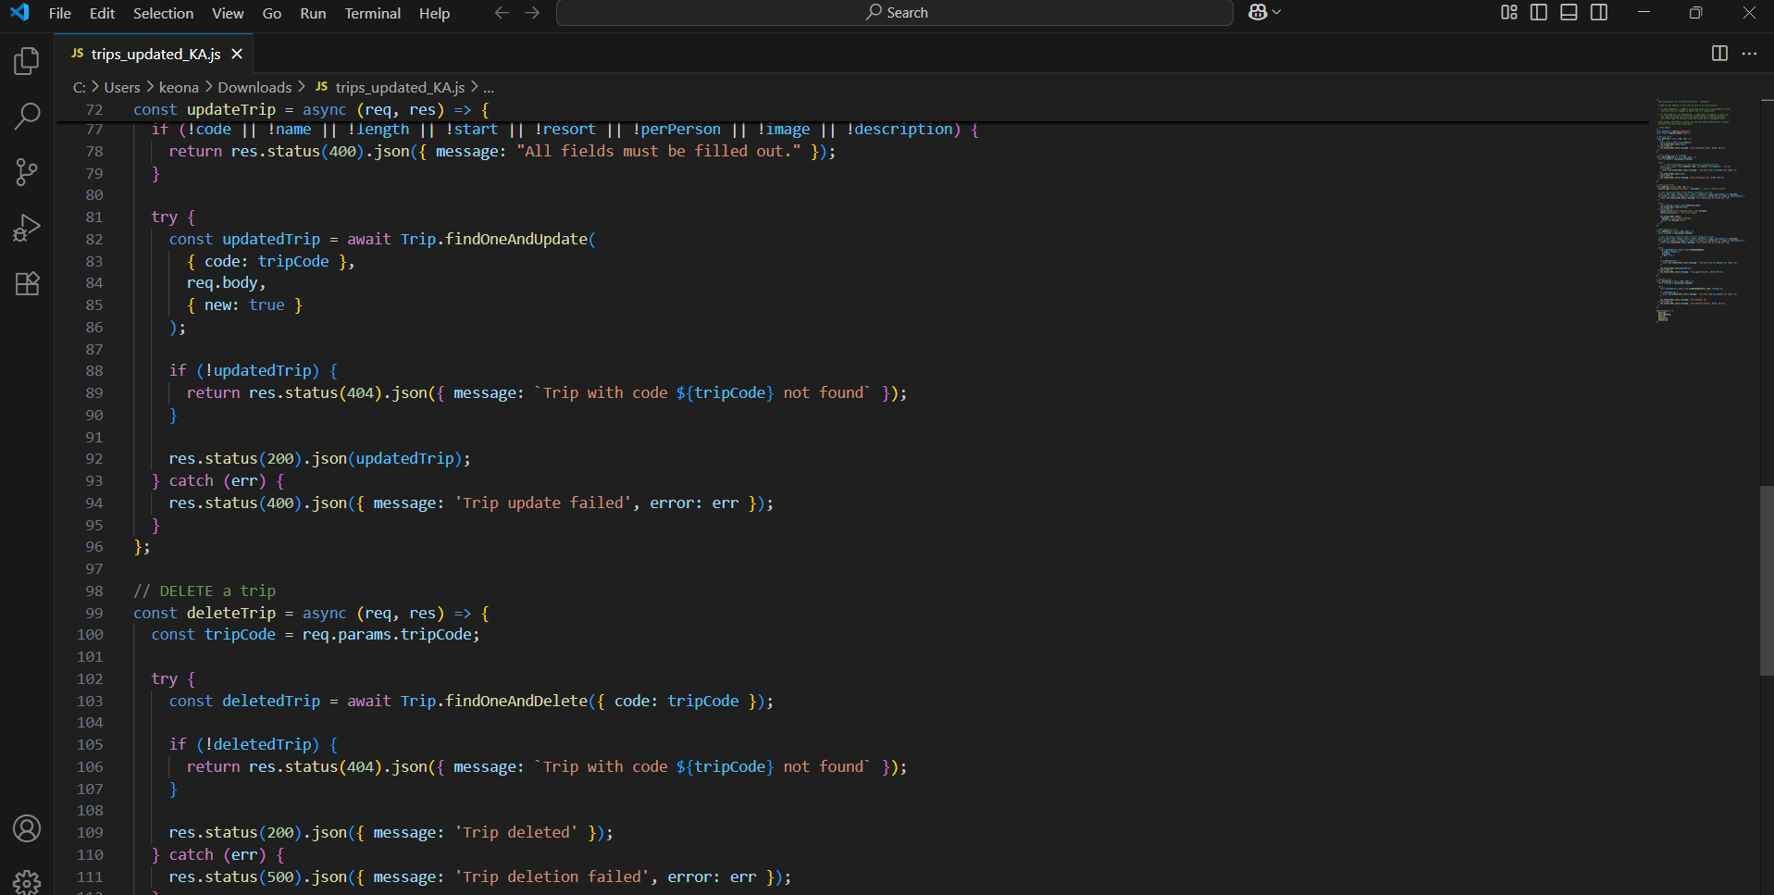Restore down the VS Code window
Image resolution: width=1774 pixels, height=895 pixels.
[x=1695, y=12]
